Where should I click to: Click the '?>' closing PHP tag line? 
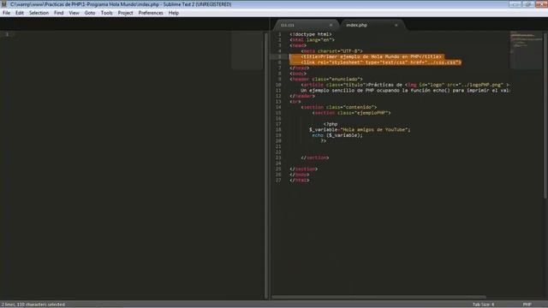[324, 140]
